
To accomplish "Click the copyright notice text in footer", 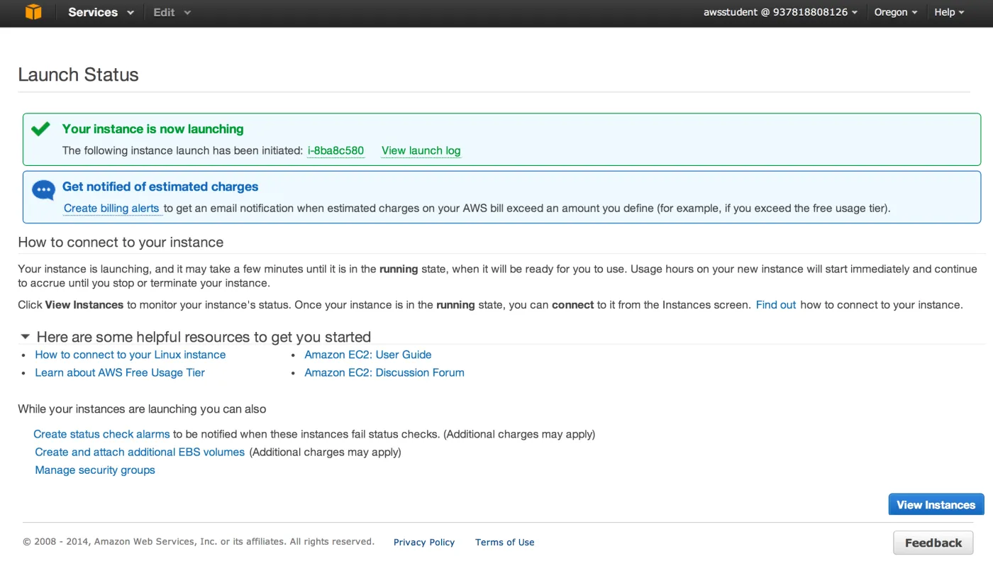I will [x=199, y=542].
